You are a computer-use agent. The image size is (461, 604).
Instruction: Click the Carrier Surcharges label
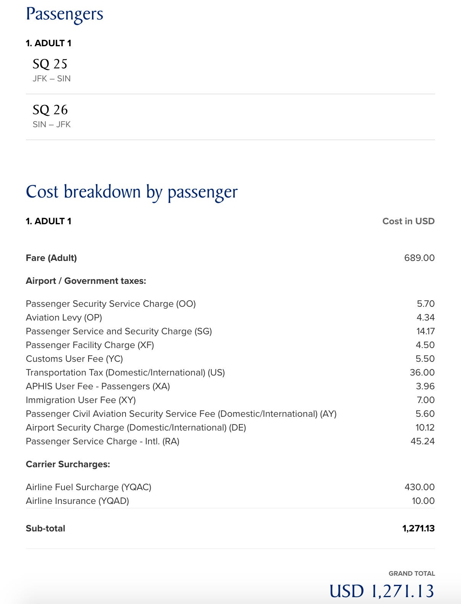[x=68, y=464]
